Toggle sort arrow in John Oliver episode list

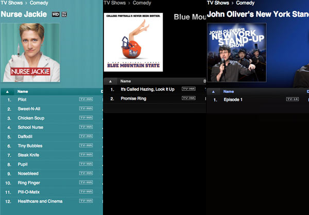[x=213, y=91]
